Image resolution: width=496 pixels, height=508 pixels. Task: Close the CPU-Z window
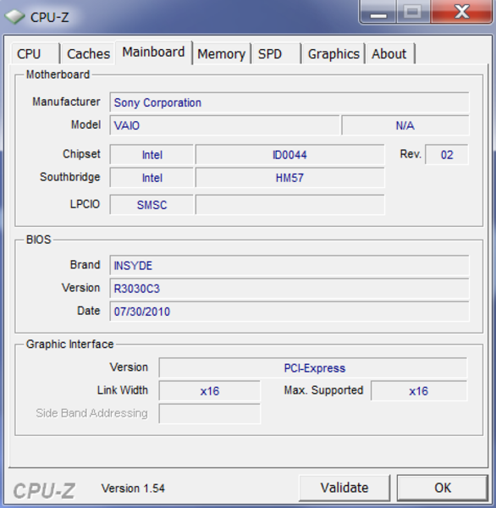click(461, 12)
